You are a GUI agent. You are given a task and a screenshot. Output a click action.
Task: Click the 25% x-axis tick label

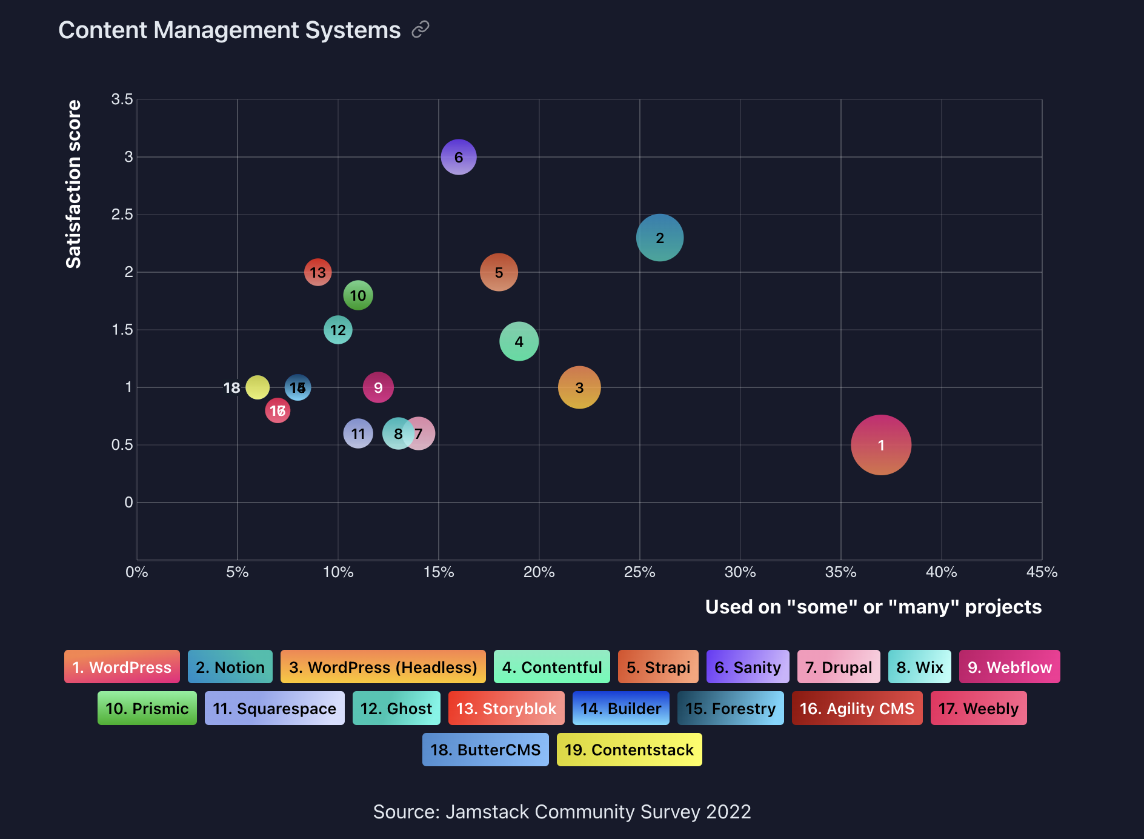[640, 572]
